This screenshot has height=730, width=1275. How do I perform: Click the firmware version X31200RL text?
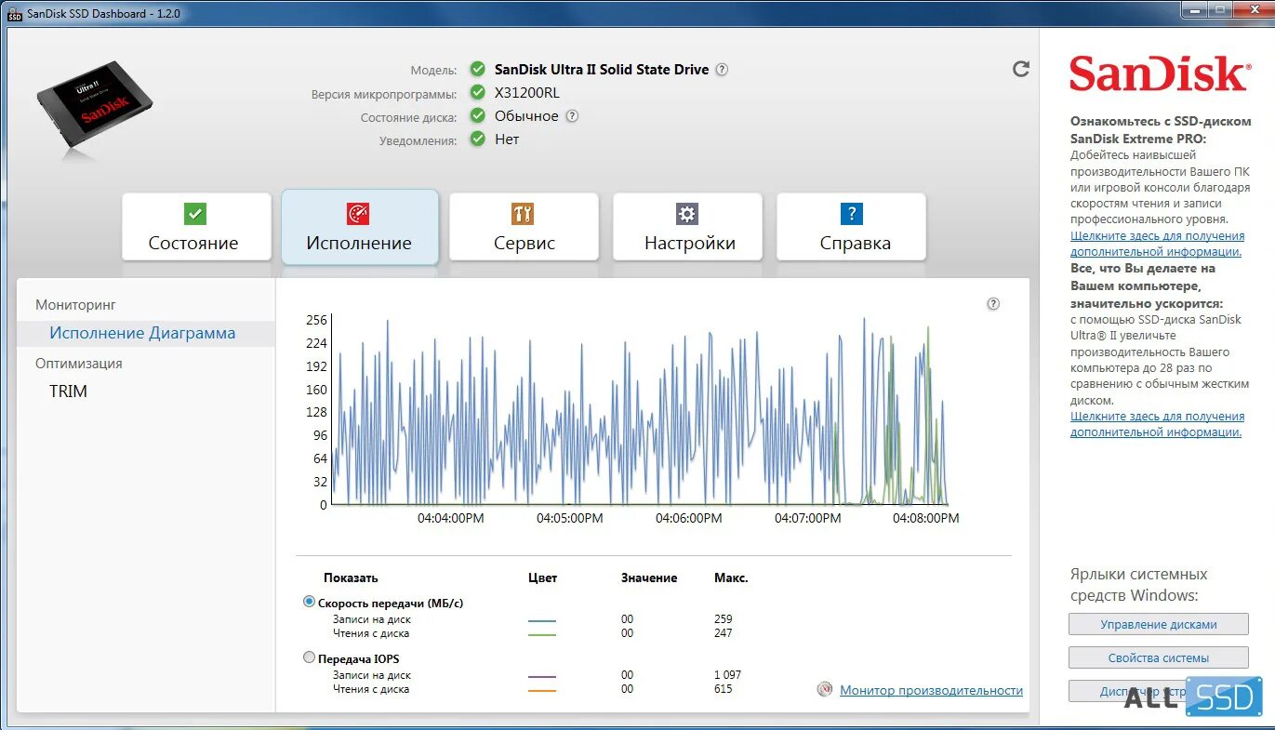coord(527,92)
